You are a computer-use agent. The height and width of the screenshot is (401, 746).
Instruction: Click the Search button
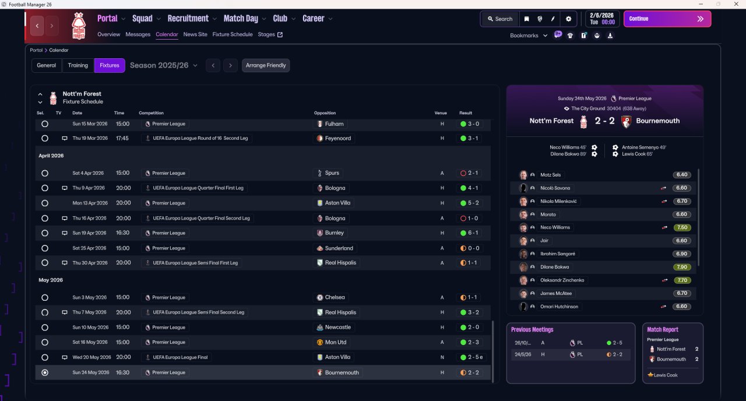tap(500, 19)
